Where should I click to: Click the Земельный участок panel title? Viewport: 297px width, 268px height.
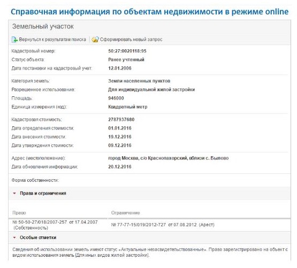[x=43, y=26]
